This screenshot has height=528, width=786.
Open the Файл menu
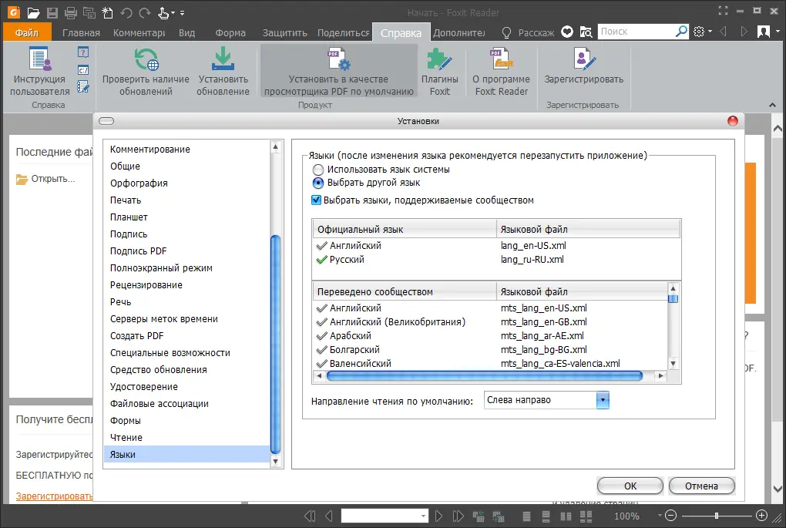25,33
